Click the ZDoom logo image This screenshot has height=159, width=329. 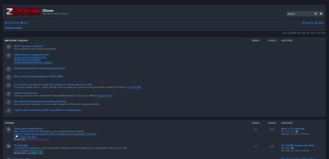23,12
